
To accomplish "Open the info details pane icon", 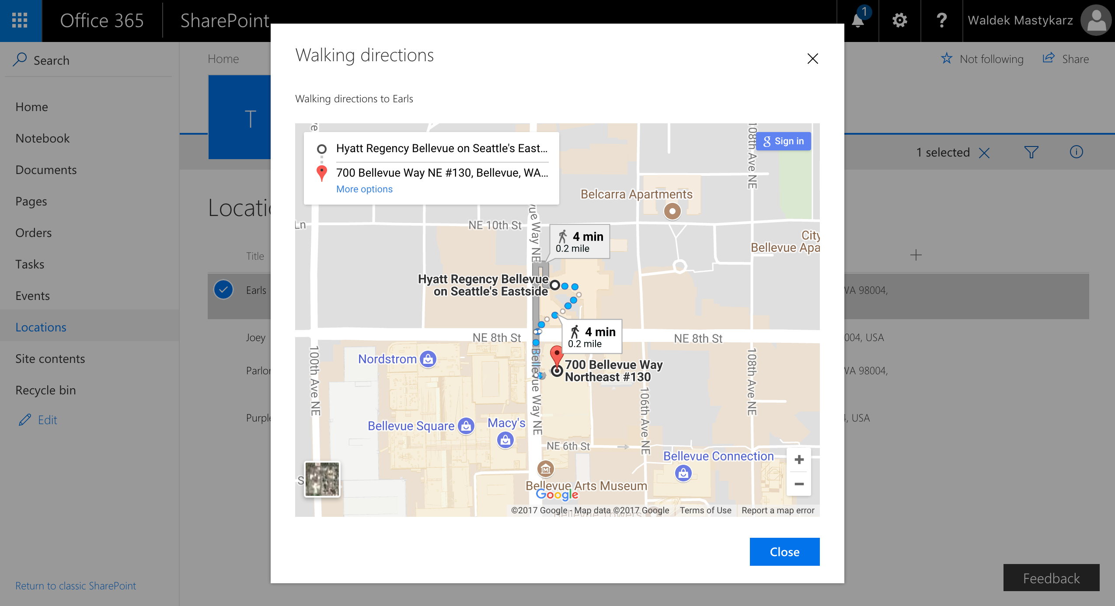I will (1076, 152).
